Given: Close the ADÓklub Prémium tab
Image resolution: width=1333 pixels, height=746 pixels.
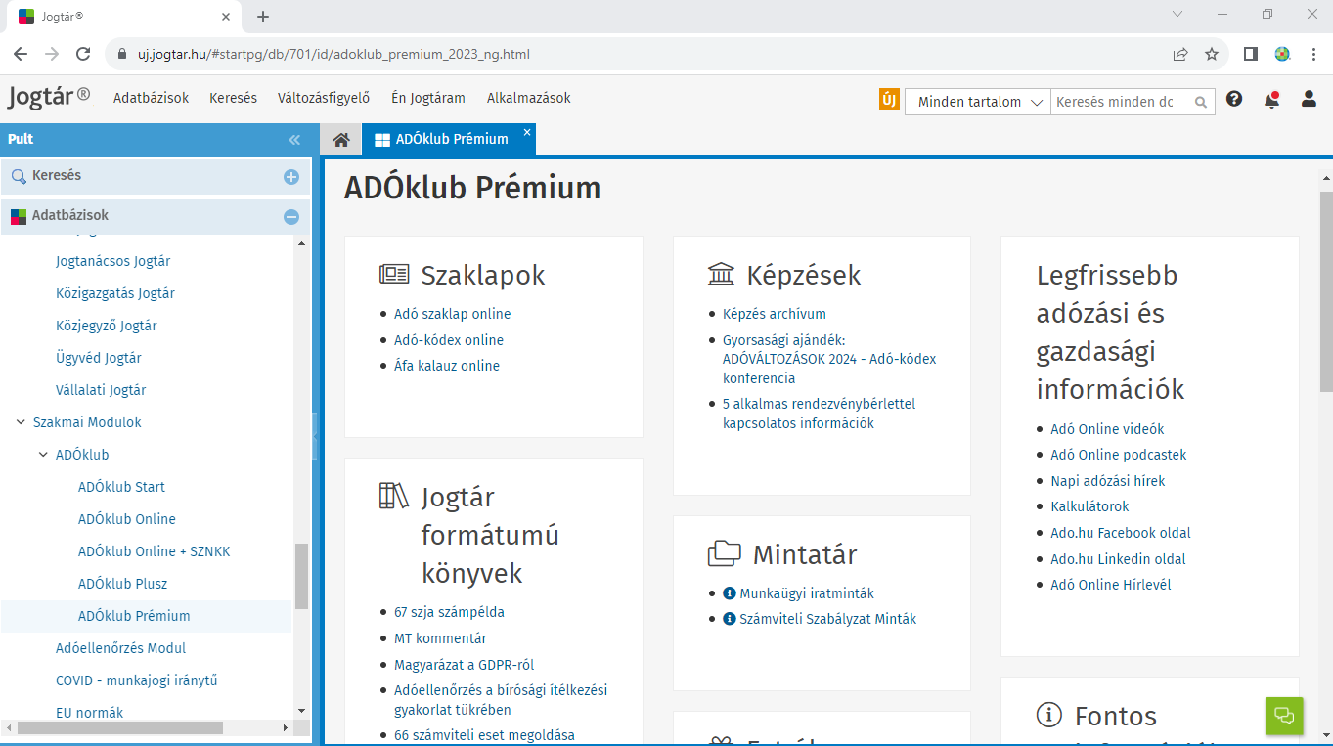Looking at the screenshot, I should click(526, 132).
